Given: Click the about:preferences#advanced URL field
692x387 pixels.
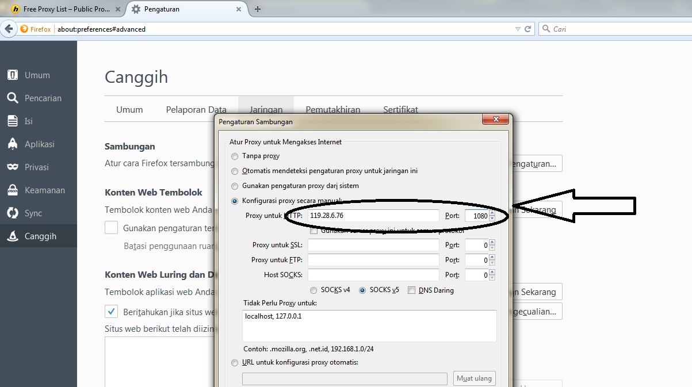Looking at the screenshot, I should click(282, 29).
